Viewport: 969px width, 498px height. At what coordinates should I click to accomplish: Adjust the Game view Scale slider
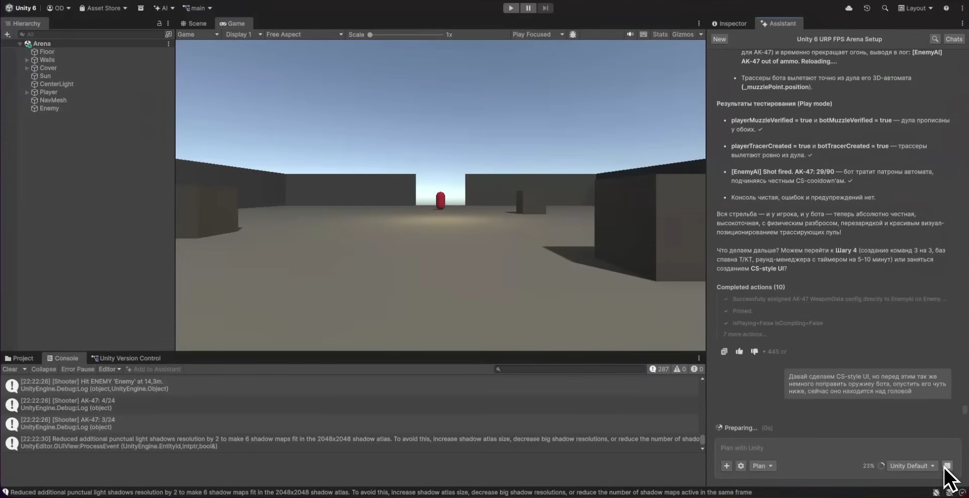coord(406,35)
